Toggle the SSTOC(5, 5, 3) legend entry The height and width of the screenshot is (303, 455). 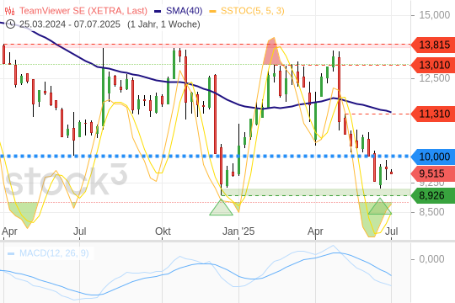(253, 11)
